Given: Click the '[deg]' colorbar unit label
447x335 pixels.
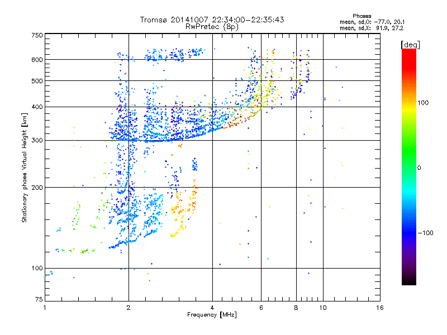Looking at the screenshot, I should 410,45.
